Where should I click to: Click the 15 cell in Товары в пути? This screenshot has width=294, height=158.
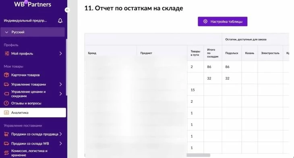[195, 90]
